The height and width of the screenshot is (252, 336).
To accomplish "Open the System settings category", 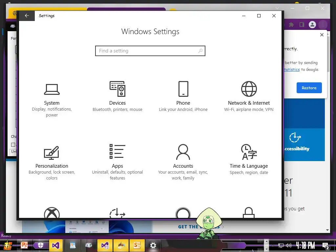I will (x=52, y=100).
